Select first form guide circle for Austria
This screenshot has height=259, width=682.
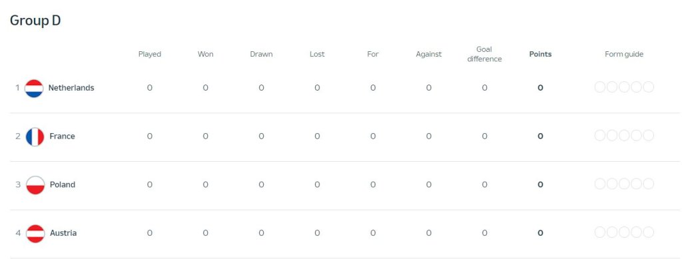(x=600, y=232)
